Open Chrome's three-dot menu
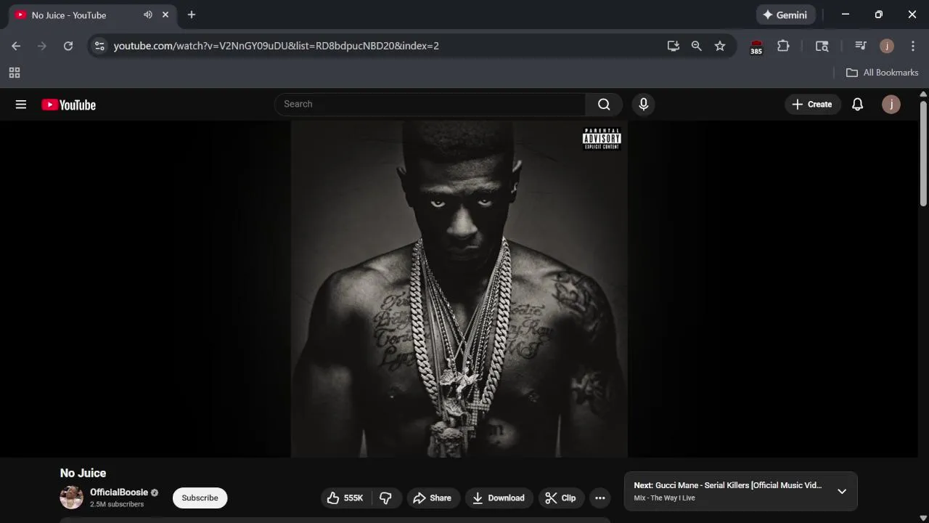 point(913,46)
